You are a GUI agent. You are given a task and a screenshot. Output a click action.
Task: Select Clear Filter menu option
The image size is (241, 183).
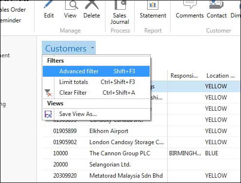coord(96,93)
